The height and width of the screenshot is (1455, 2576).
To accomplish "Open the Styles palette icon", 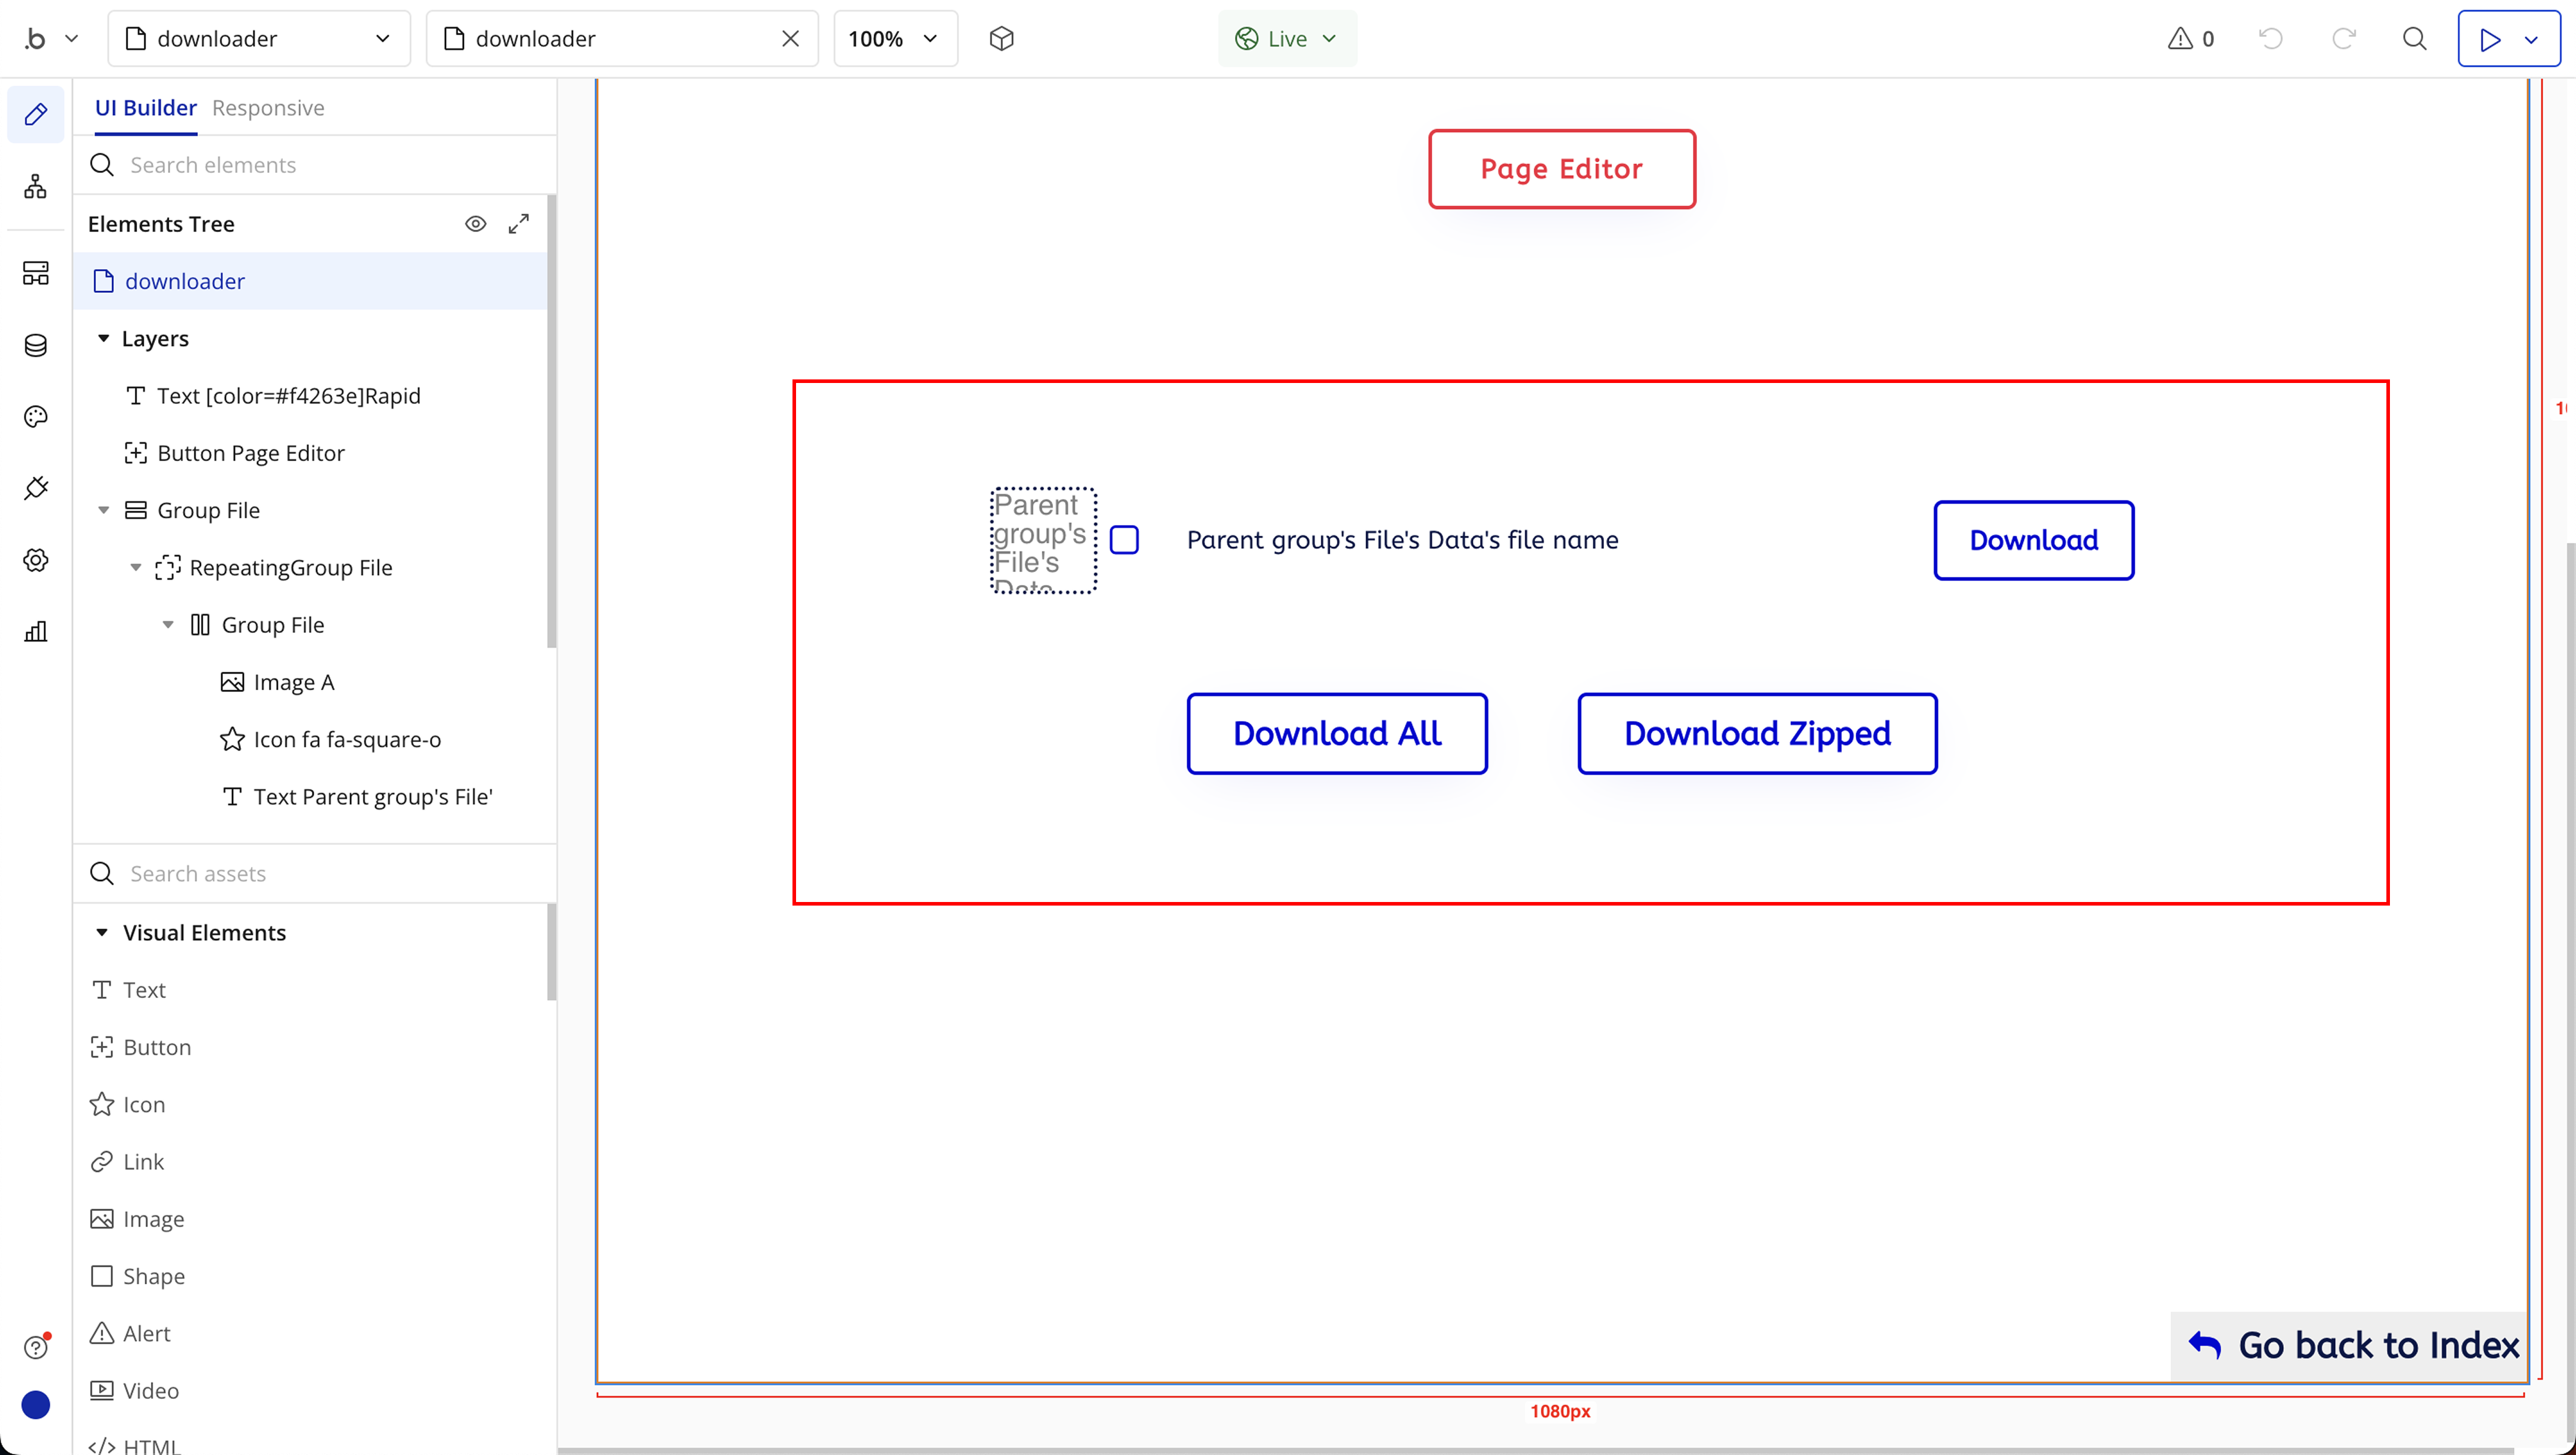I will 36,416.
